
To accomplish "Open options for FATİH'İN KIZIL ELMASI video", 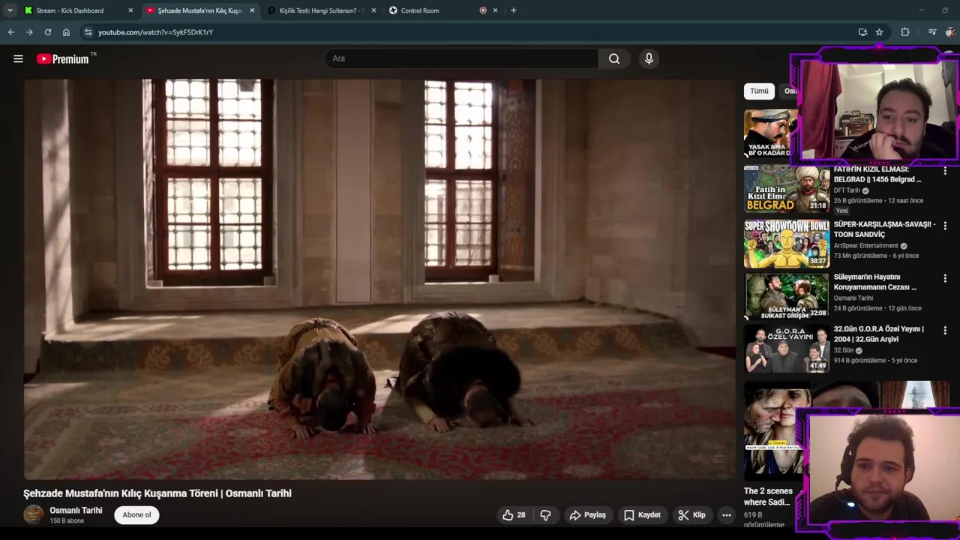I will (945, 172).
